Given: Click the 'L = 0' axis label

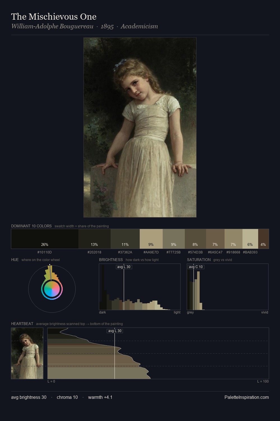Looking at the screenshot, I should point(51,381).
